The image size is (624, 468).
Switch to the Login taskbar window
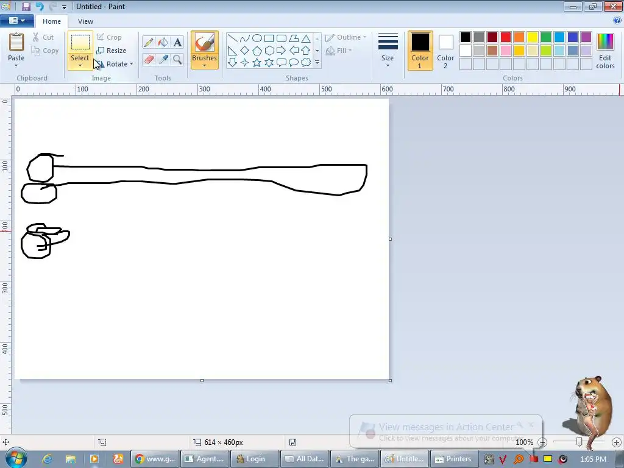(x=254, y=459)
